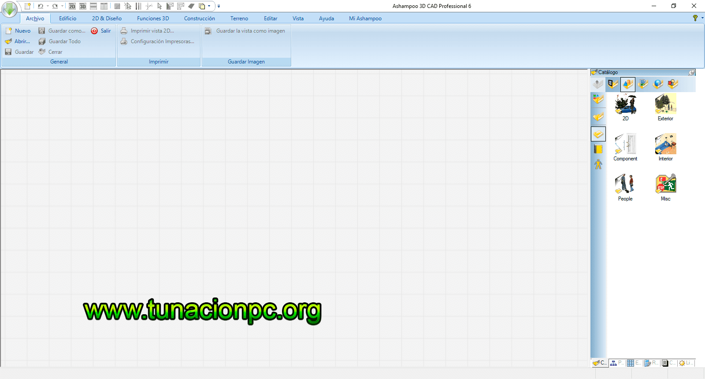The image size is (705, 379).
Task: Pin the Catálogo panel with pushpin icon
Action: [x=692, y=72]
